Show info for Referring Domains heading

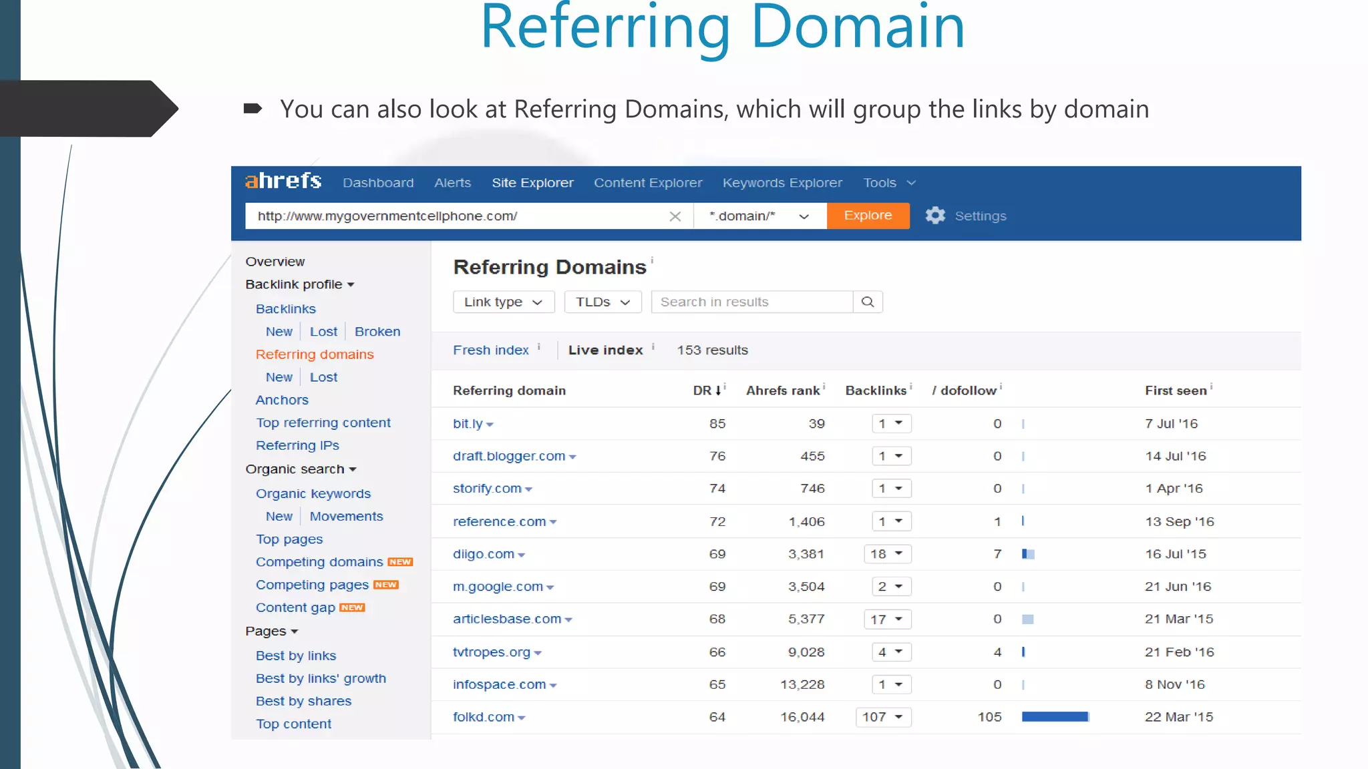click(652, 259)
